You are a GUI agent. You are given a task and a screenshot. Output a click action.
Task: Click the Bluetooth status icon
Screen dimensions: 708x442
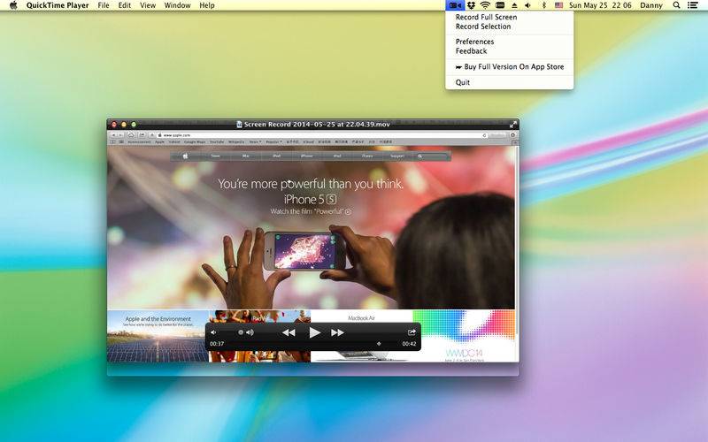click(543, 5)
